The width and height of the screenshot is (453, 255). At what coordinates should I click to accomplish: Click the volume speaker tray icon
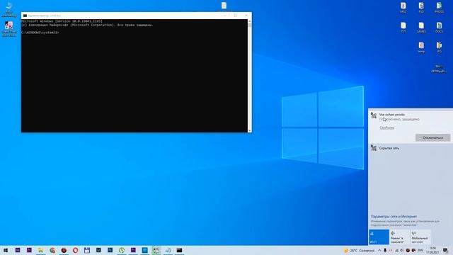[x=402, y=250]
